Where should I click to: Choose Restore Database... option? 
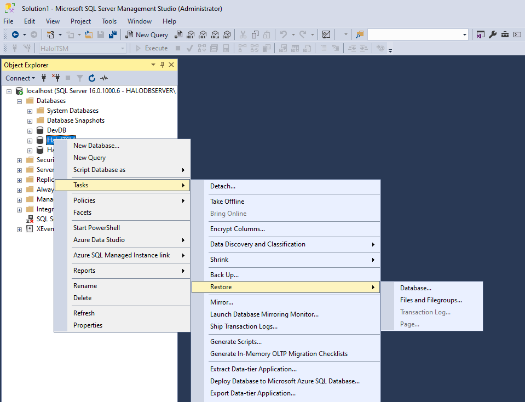[x=432, y=288]
